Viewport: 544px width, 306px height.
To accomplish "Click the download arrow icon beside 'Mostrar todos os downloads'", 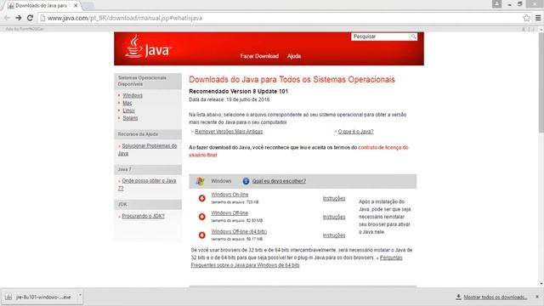I will (458, 297).
